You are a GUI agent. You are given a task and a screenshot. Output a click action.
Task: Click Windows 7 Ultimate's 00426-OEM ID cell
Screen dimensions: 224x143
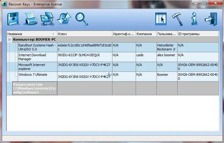pyautogui.click(x=198, y=77)
